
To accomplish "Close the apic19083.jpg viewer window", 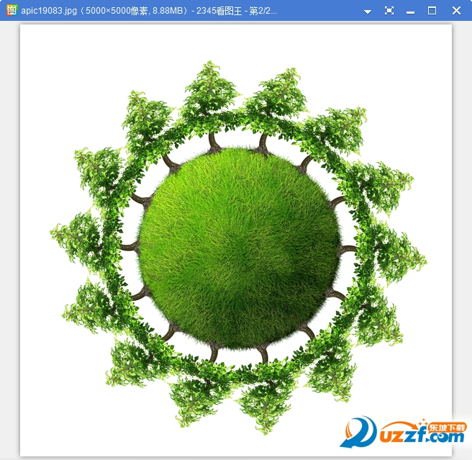I will tap(456, 11).
